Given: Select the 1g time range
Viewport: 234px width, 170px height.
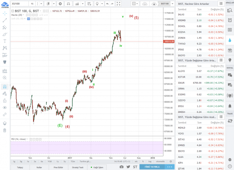Looking at the screenshot, I should [x=14, y=161].
